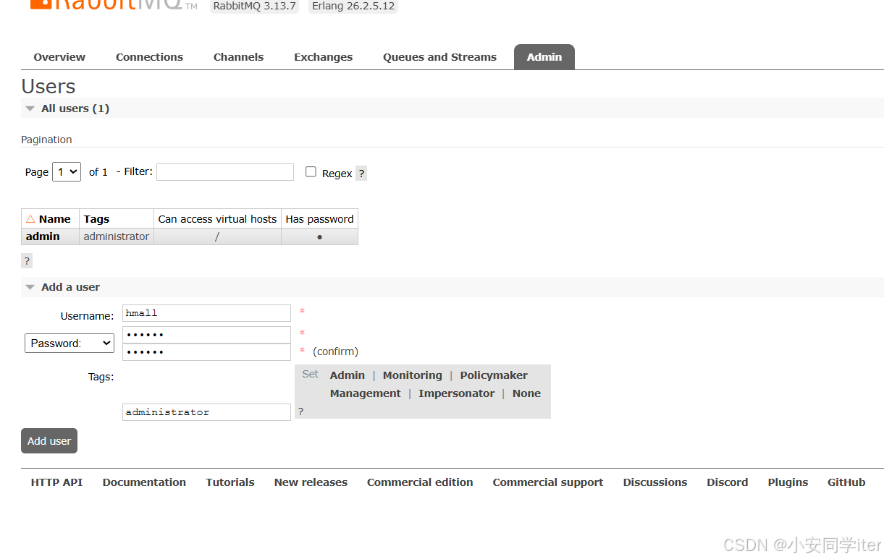Click the RabbitMQ 3.13.7 version badge
Screen dimensions: 884x559
click(254, 6)
